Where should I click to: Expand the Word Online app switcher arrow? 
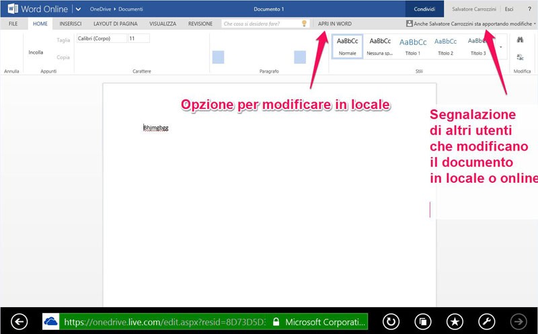pos(79,9)
